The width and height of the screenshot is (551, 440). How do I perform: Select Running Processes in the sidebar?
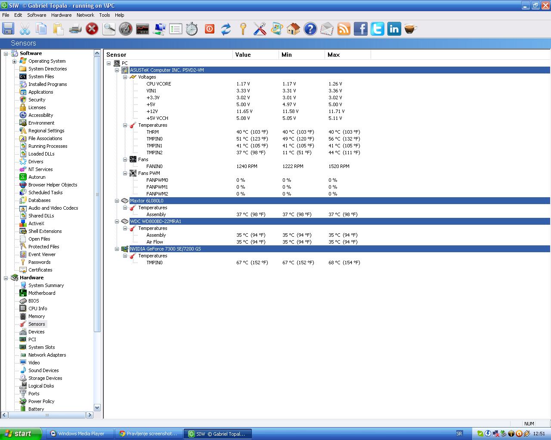pyautogui.click(x=47, y=146)
